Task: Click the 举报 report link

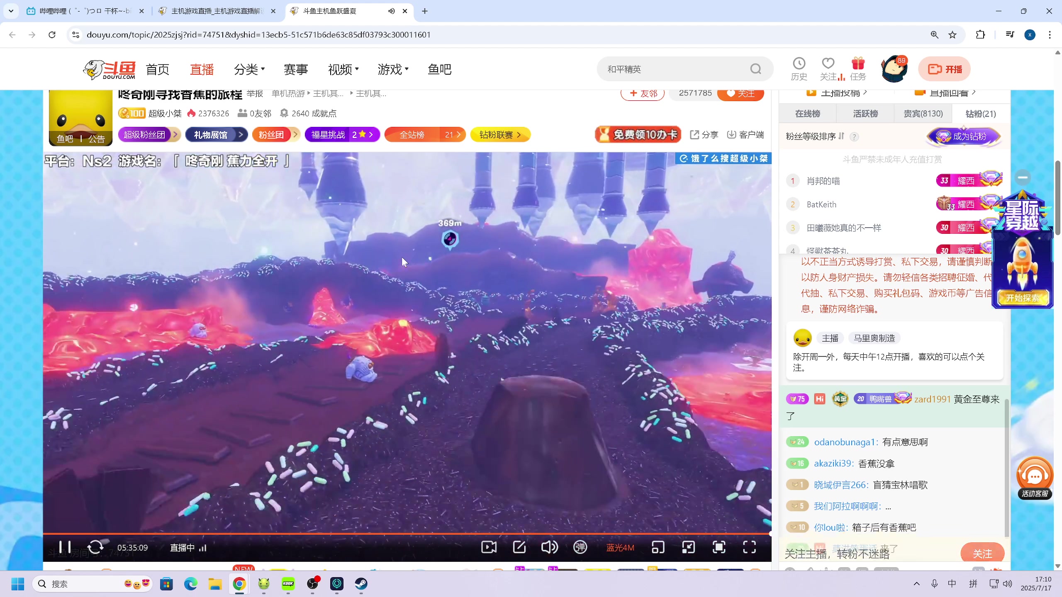Action: [x=255, y=94]
